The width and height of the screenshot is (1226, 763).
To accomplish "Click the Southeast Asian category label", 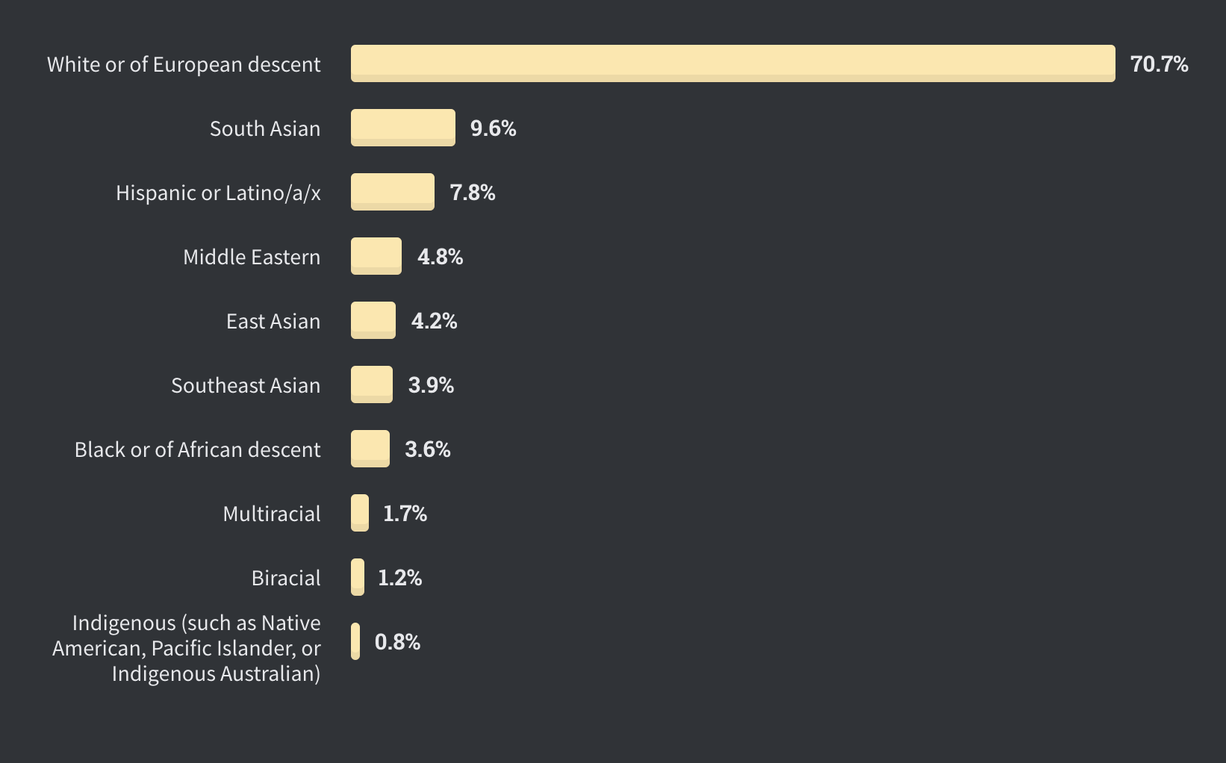I will [246, 385].
